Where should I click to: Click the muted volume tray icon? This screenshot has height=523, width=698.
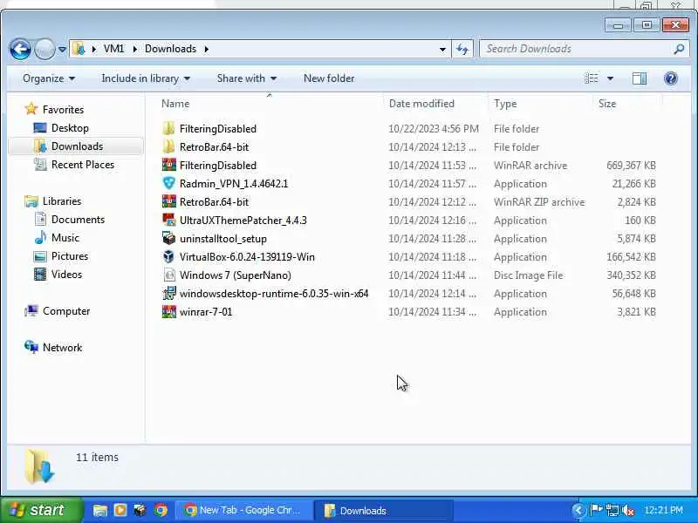[x=628, y=510]
